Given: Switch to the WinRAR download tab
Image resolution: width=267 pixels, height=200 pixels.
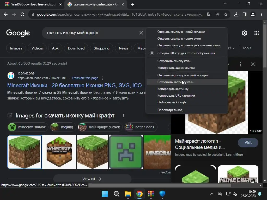Looking at the screenshot, I should (x=33, y=4).
